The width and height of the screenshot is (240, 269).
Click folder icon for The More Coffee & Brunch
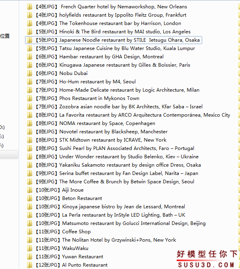coord(29,182)
